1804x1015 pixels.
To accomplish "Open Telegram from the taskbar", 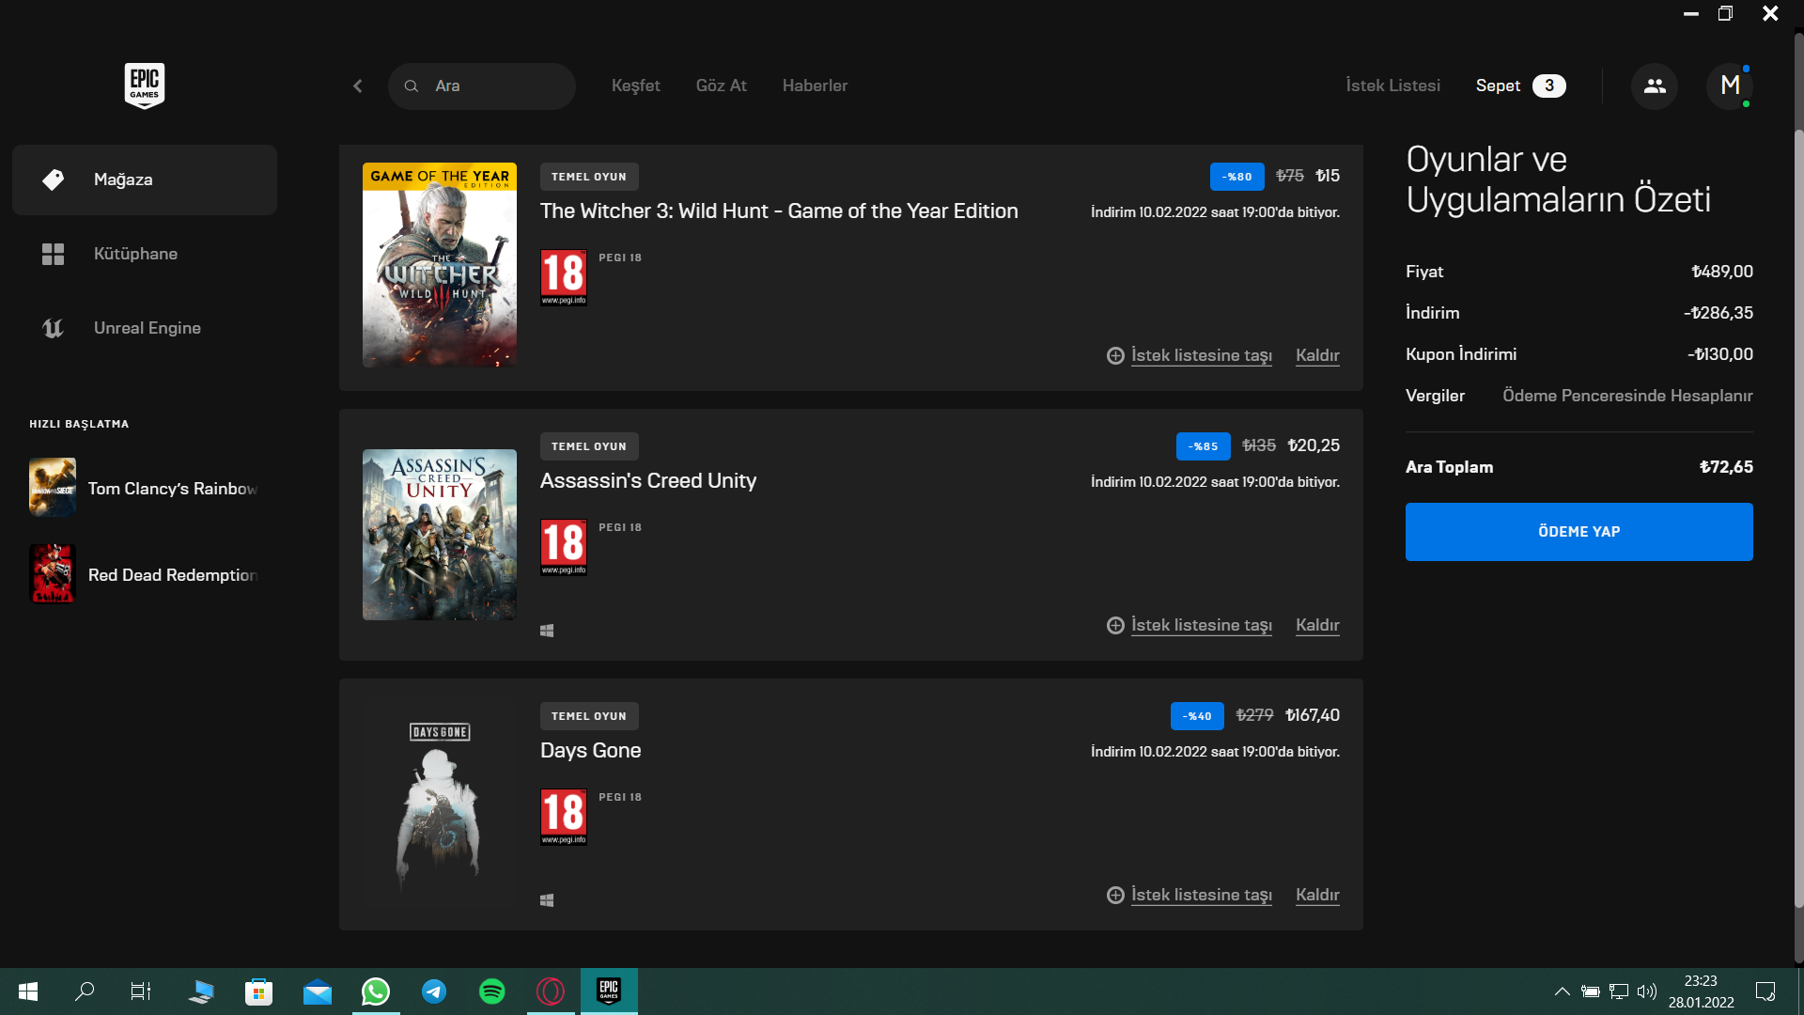I will [x=434, y=992].
